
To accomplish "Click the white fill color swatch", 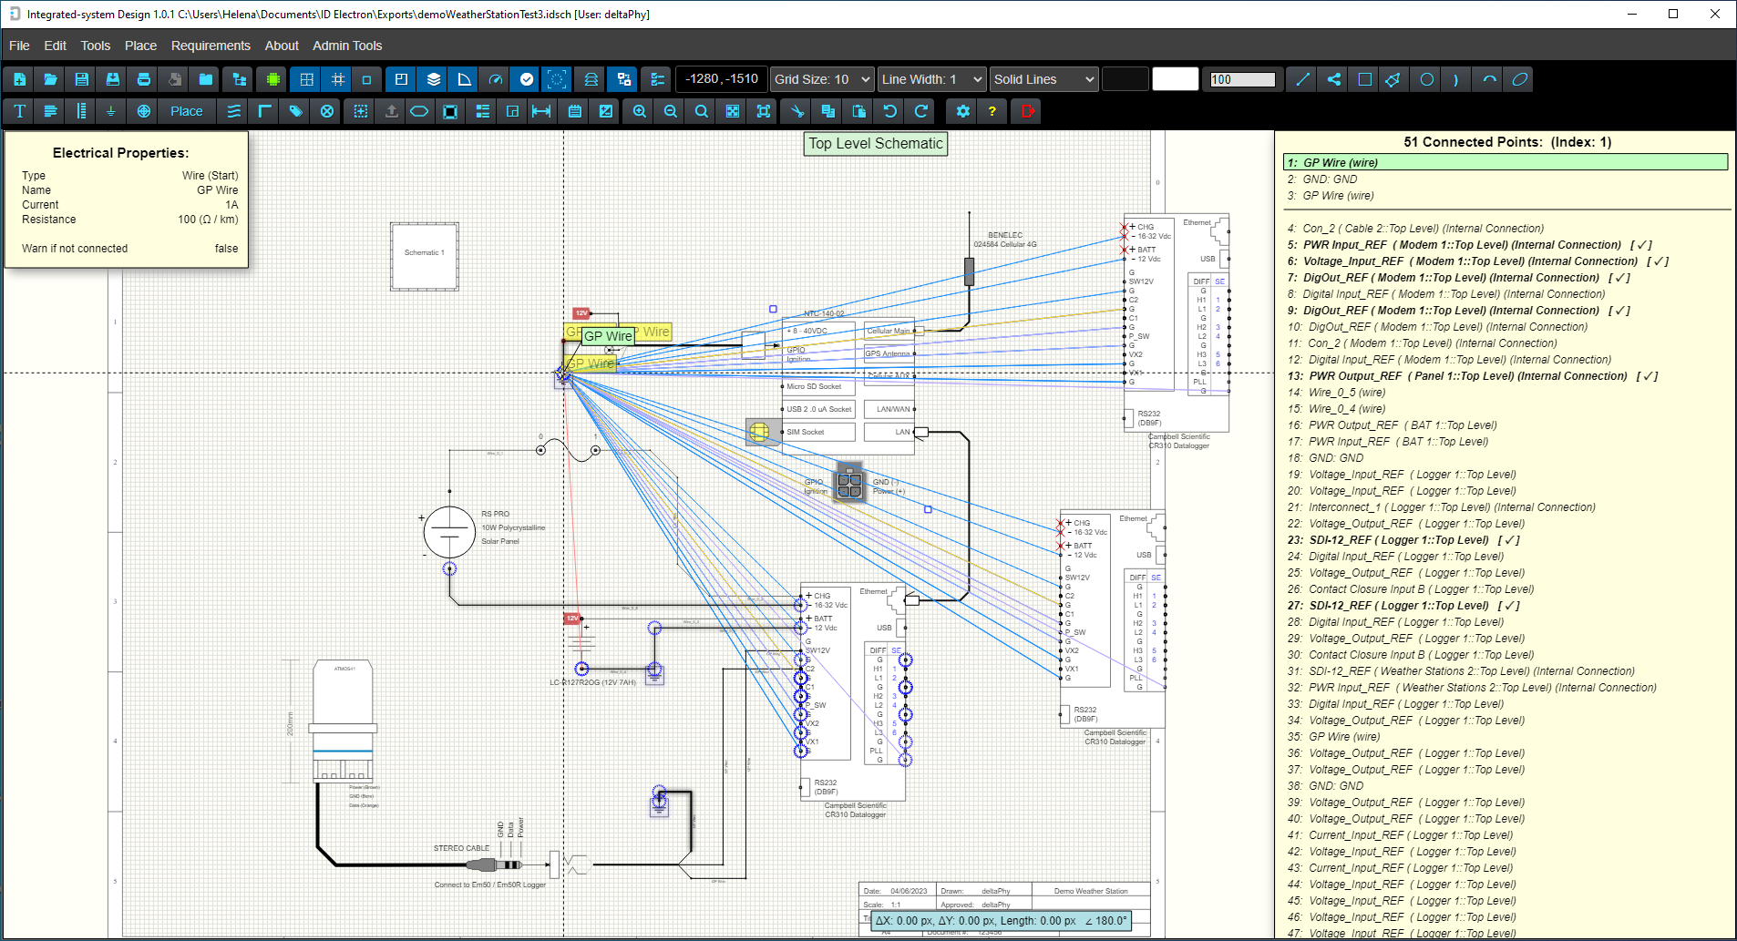I will point(1176,79).
